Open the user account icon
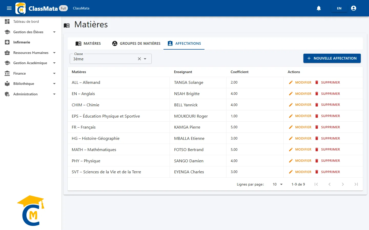 [x=354, y=8]
